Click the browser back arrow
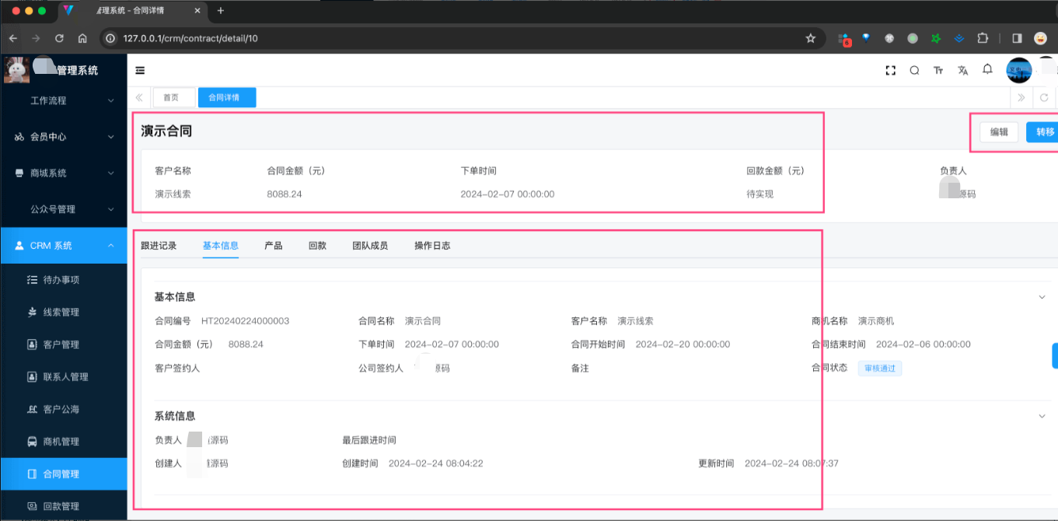Viewport: 1058px width, 521px height. 13,38
